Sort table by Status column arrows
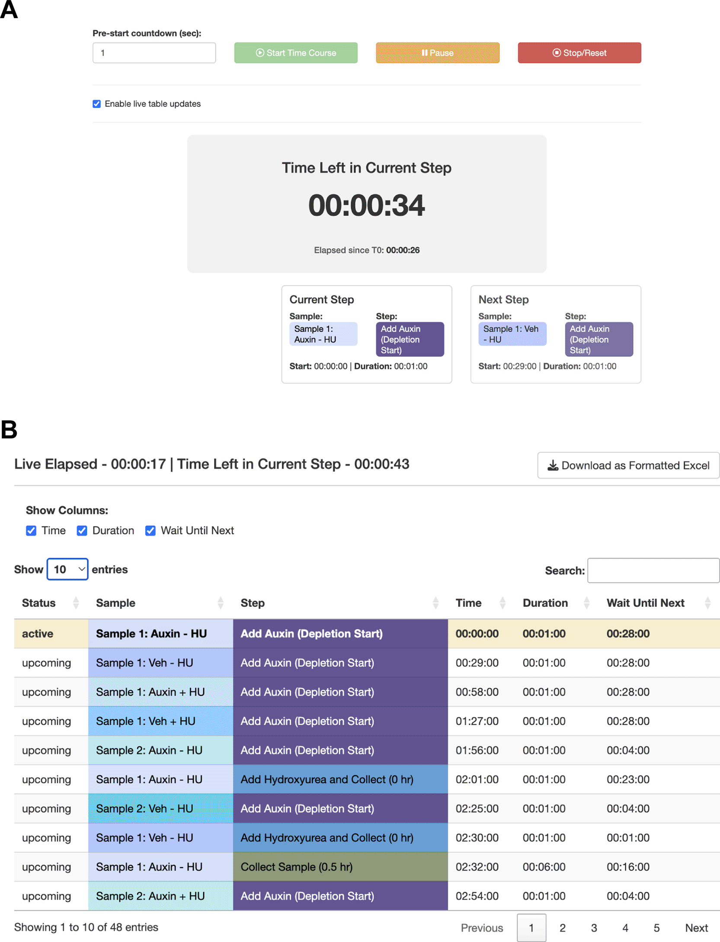The height and width of the screenshot is (942, 720). 76,603
